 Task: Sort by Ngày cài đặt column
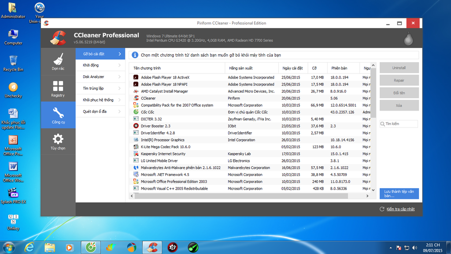tap(292, 68)
